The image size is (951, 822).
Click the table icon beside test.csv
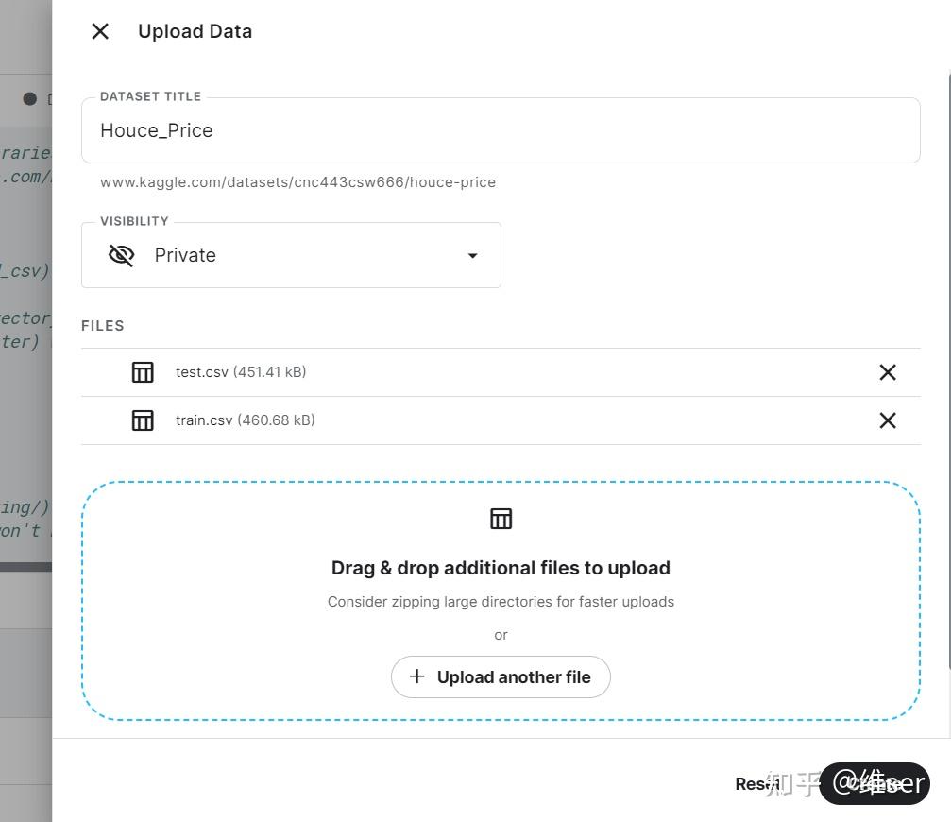pyautogui.click(x=143, y=372)
